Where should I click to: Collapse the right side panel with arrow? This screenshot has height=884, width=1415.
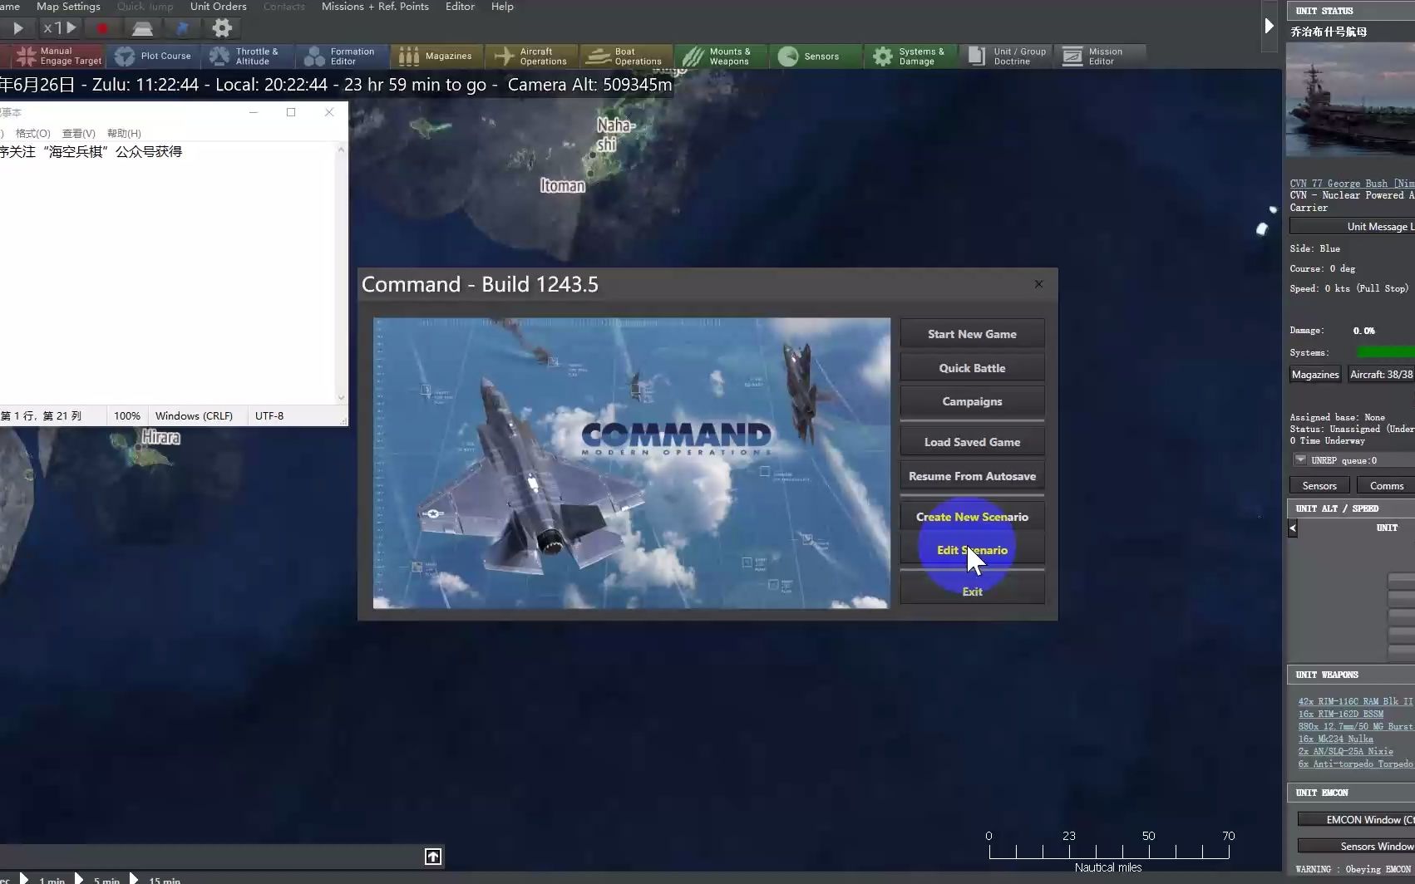click(x=1269, y=26)
